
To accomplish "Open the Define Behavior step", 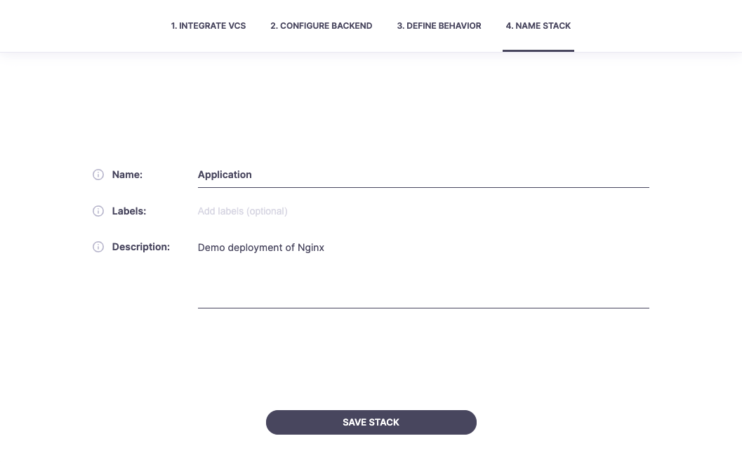I will 439,26.
